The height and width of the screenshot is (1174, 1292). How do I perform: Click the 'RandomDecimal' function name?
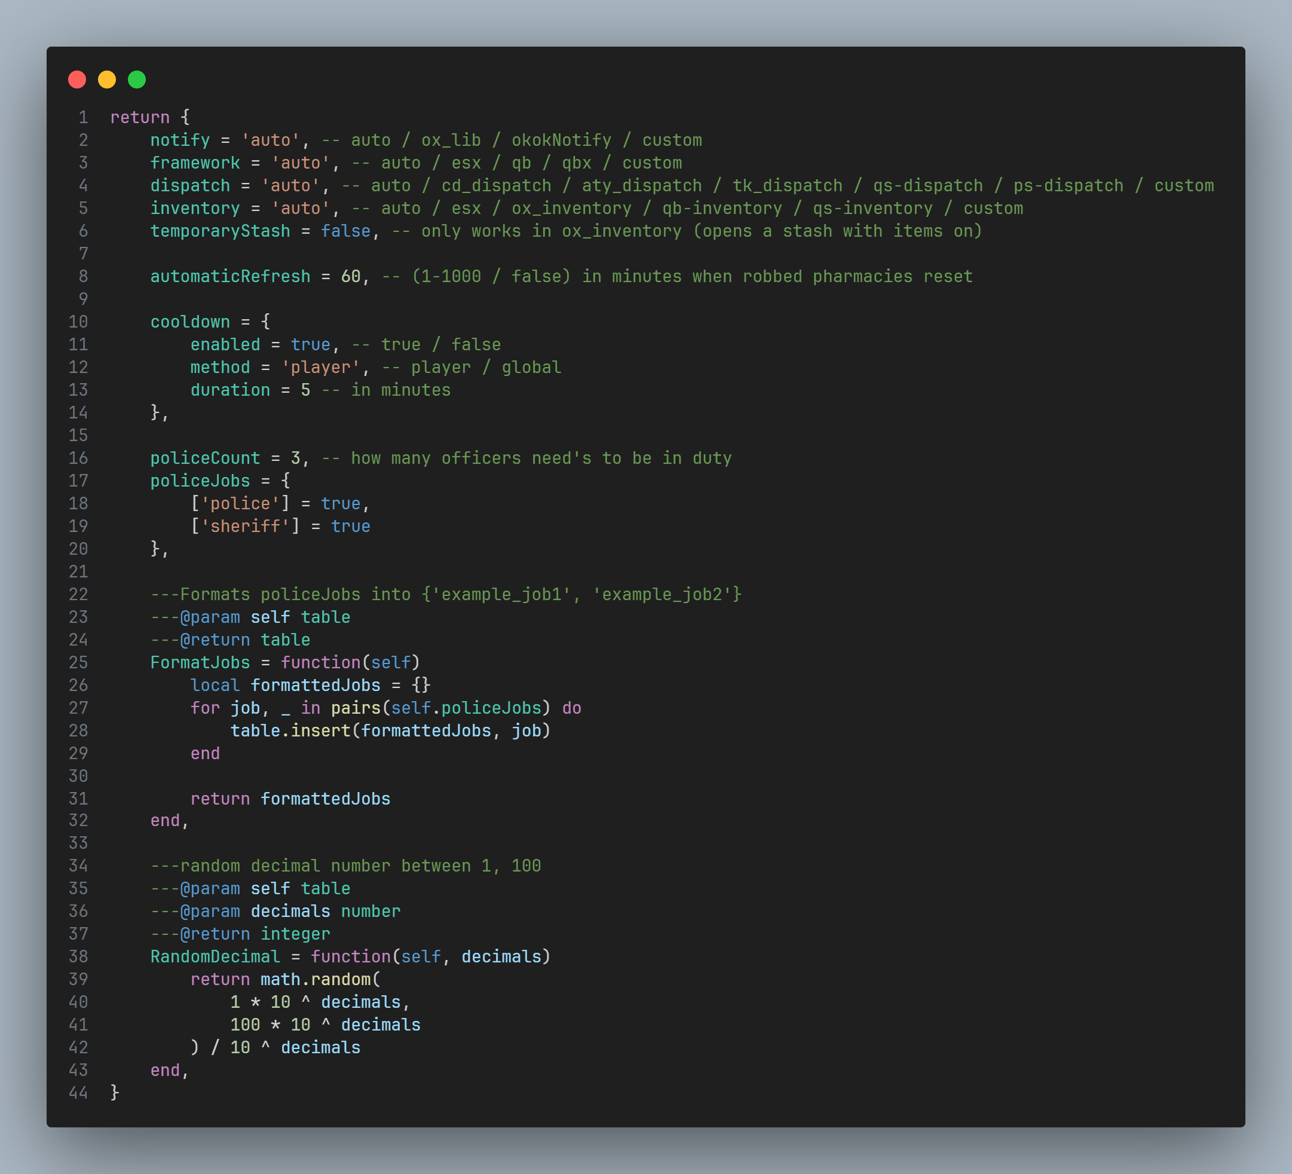(x=215, y=956)
